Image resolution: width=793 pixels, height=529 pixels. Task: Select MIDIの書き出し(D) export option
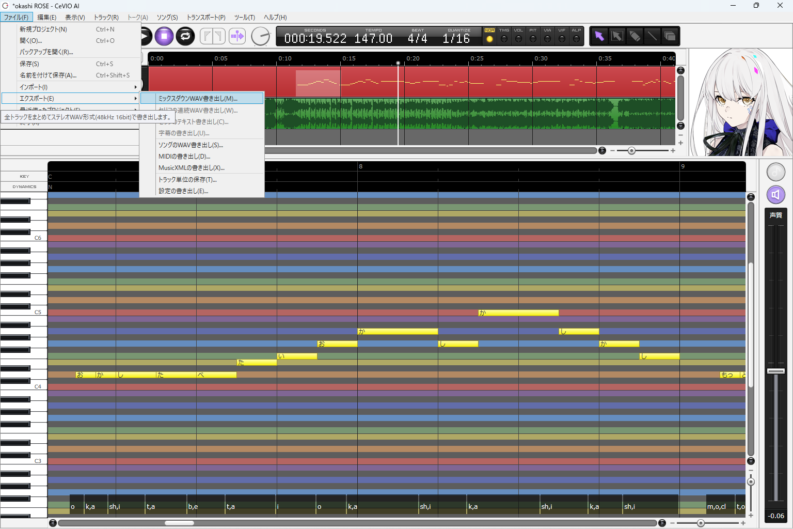click(184, 157)
